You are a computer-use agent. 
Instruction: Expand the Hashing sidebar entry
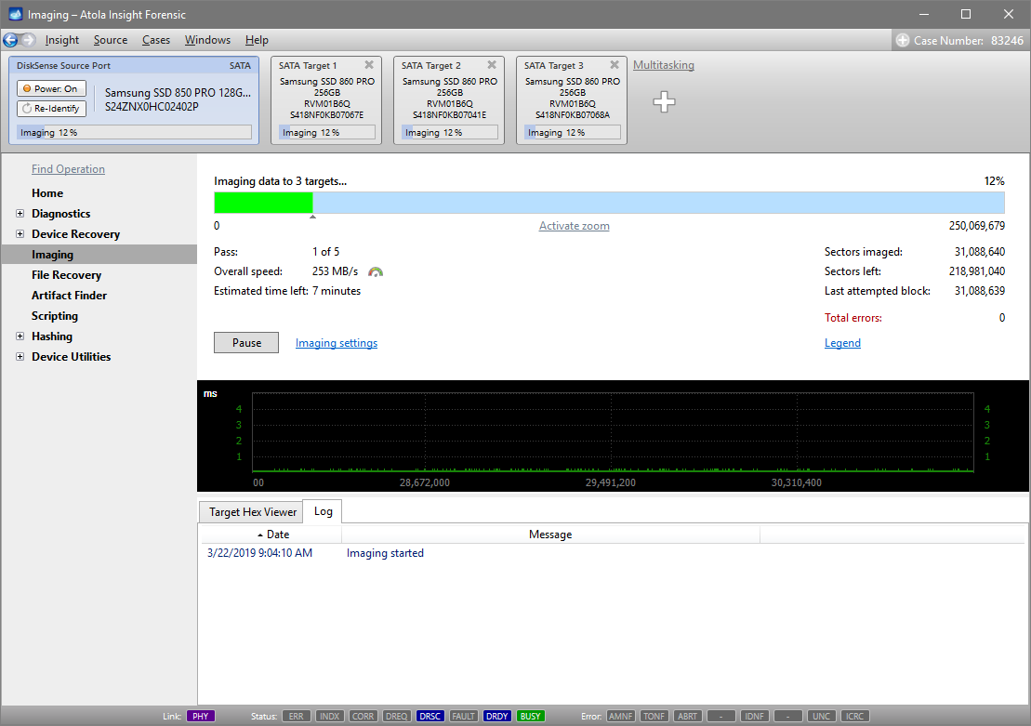[20, 336]
